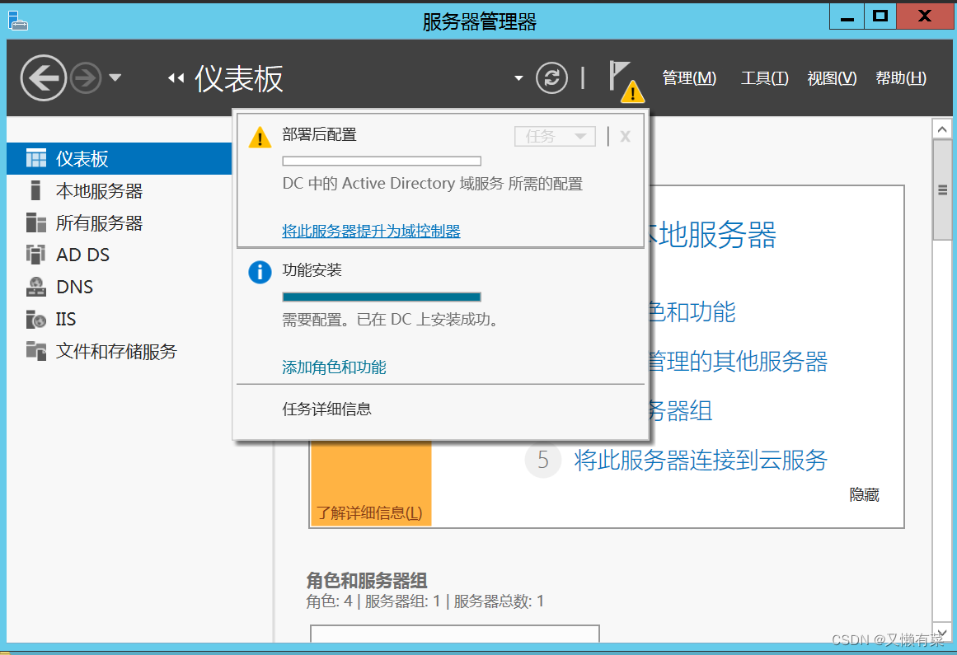Click the 本地服务器 server icon
The height and width of the screenshot is (655, 957).
click(36, 190)
